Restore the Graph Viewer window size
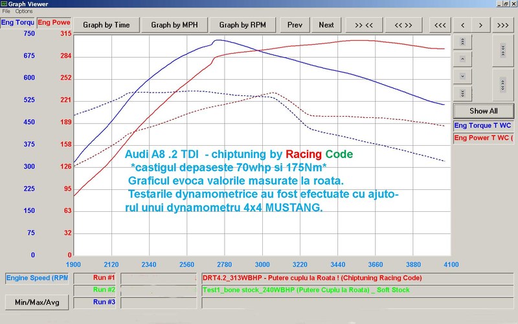The image size is (518, 324). coord(506,4)
